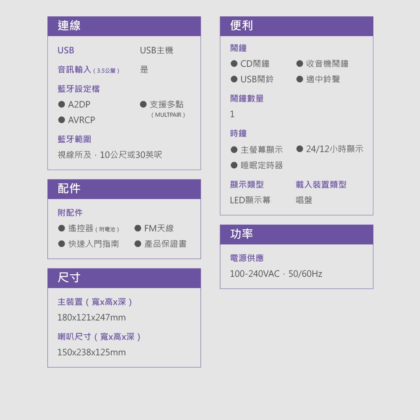Click the 便利 section header
The width and height of the screenshot is (420, 420).
[x=296, y=26]
